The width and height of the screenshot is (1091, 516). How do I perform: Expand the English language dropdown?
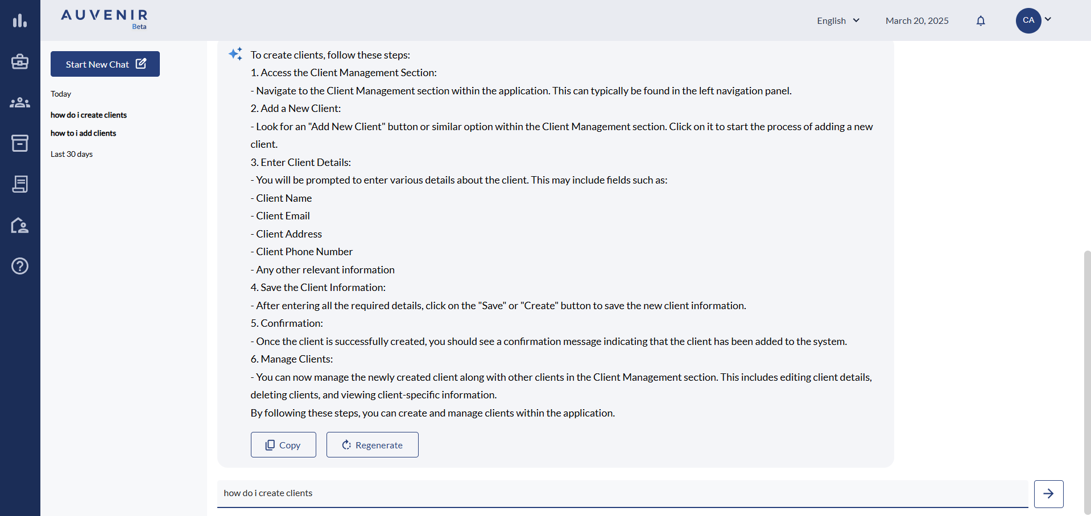click(838, 21)
